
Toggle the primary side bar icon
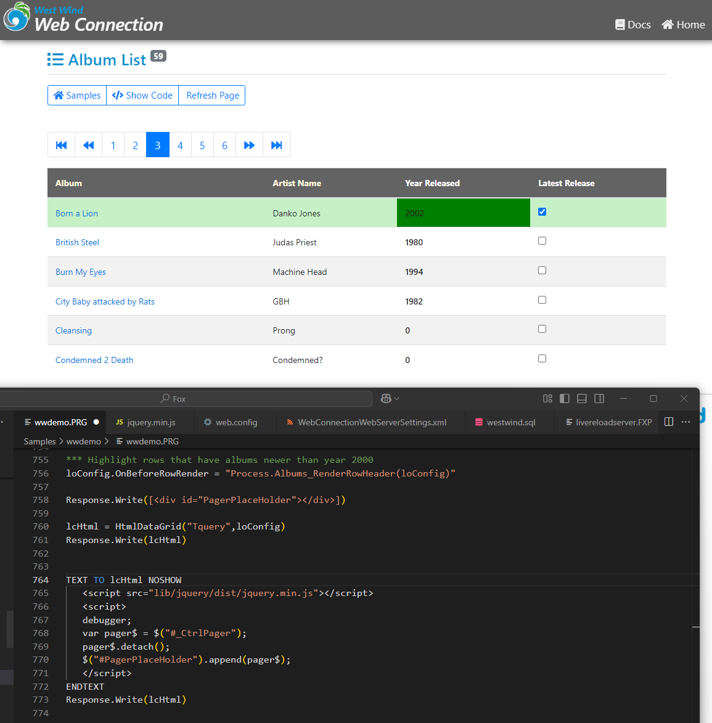point(565,398)
